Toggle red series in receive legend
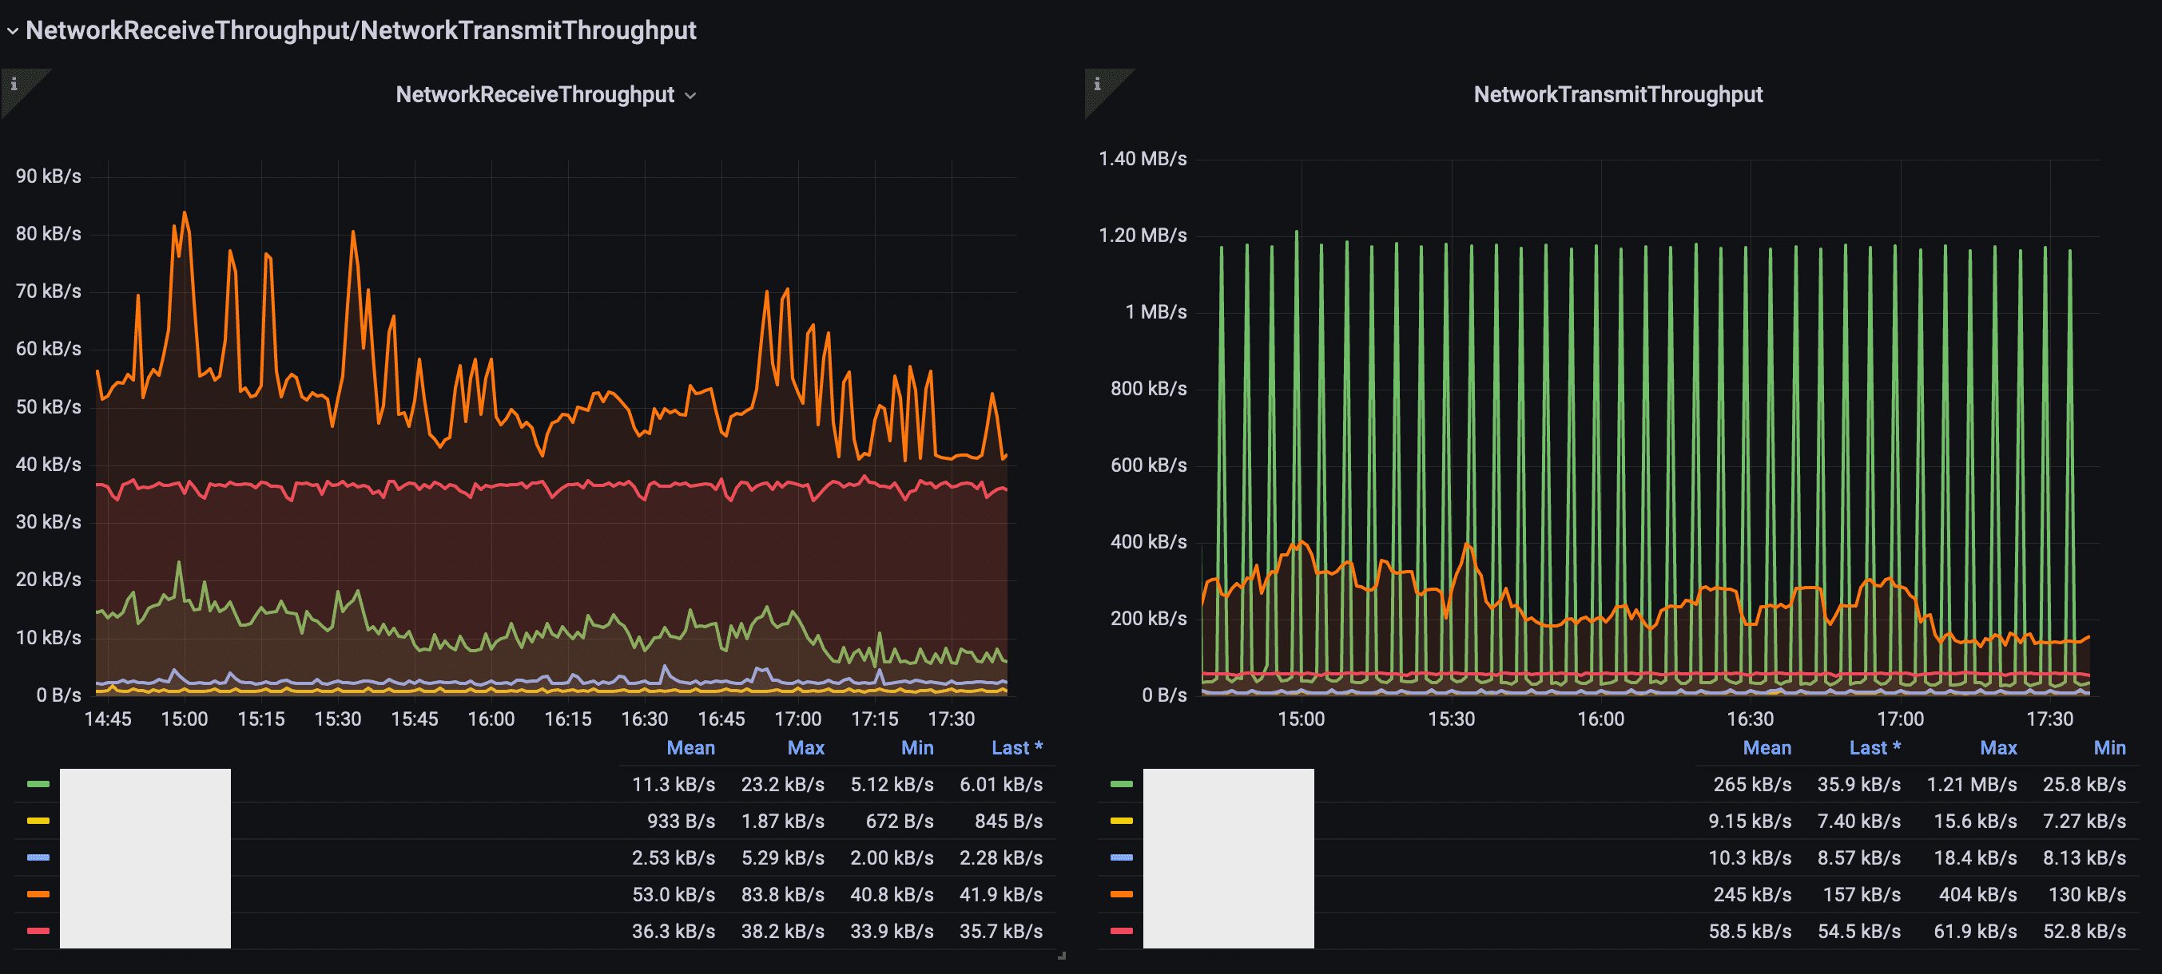This screenshot has height=974, width=2162. pyautogui.click(x=38, y=931)
